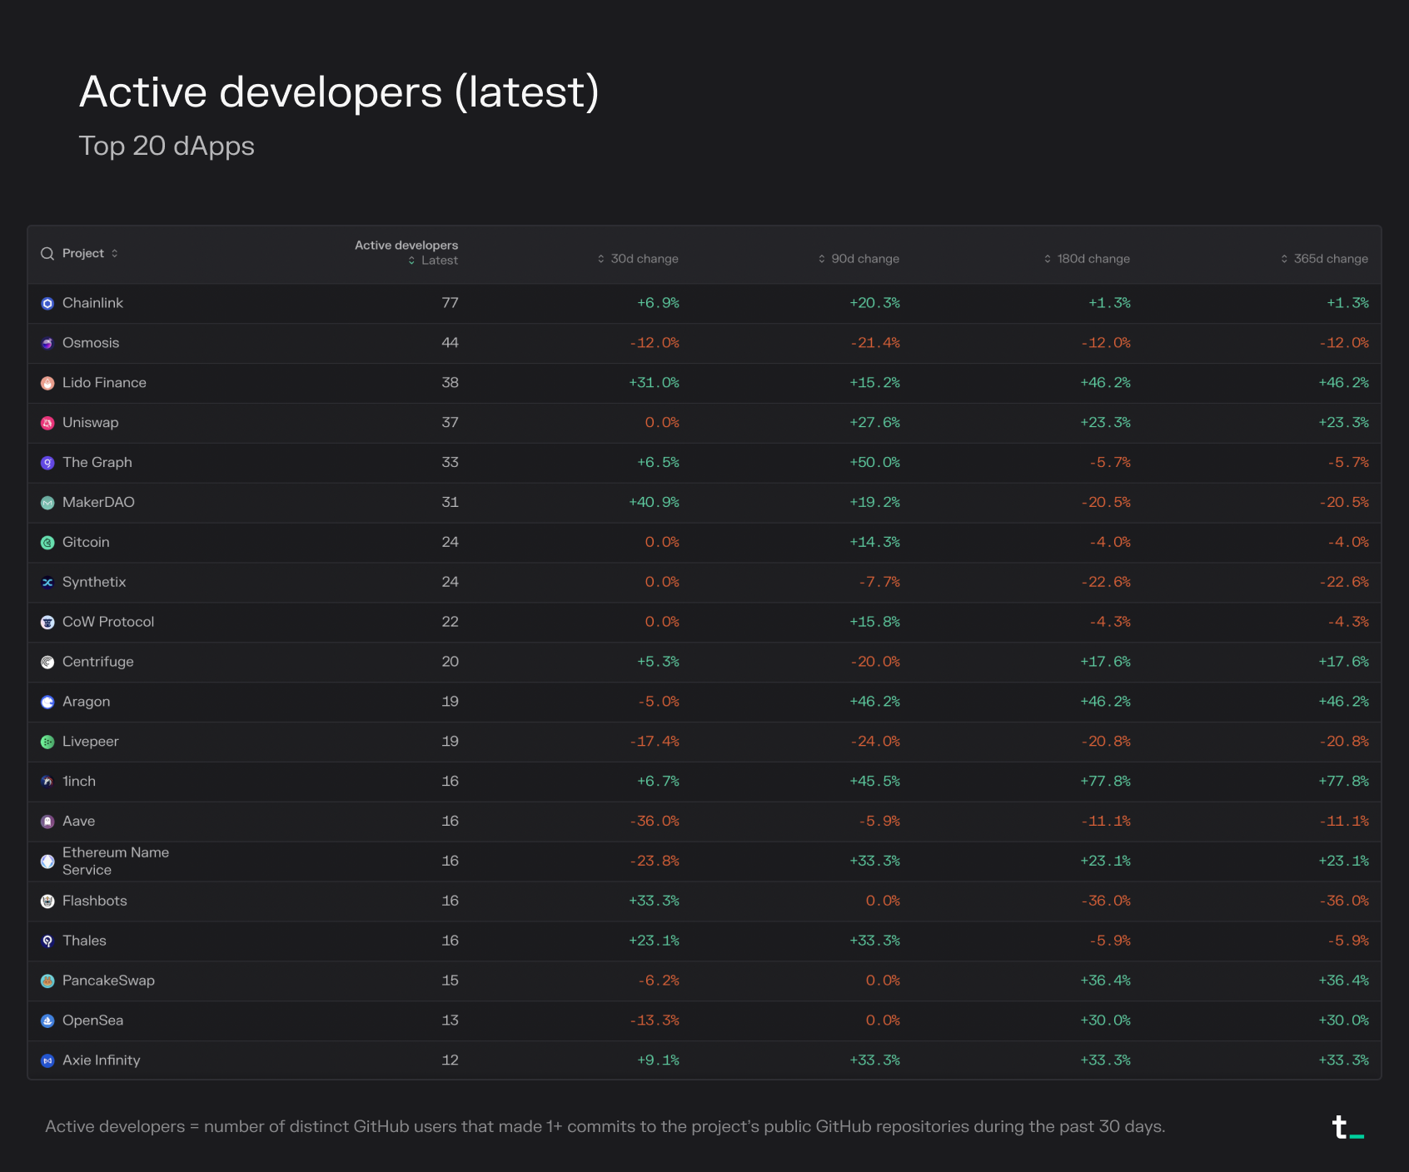Click the Synthetix logo icon
This screenshot has width=1409, height=1172.
coord(47,583)
